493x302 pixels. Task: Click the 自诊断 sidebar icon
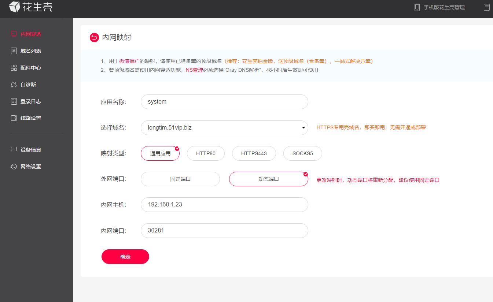(x=14, y=84)
